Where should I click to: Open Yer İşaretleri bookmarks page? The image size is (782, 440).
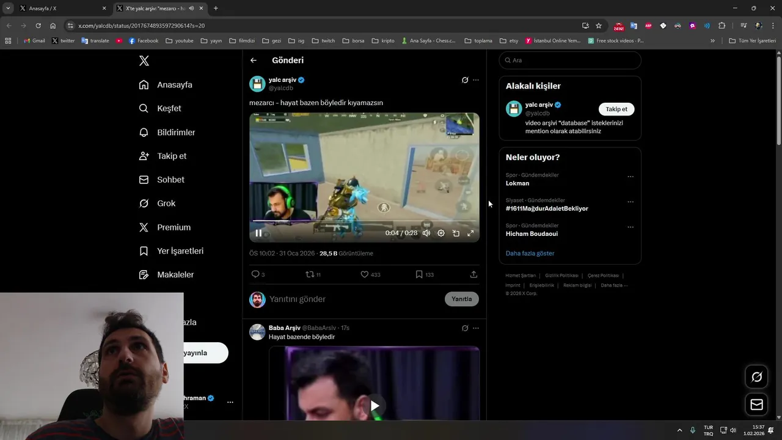[x=171, y=251]
